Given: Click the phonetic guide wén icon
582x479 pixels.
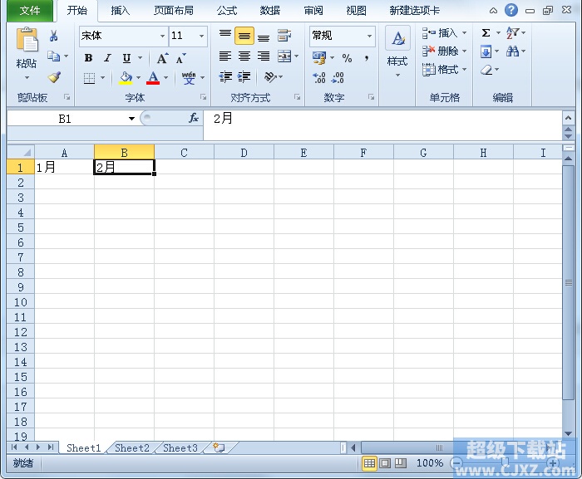Looking at the screenshot, I should 189,78.
